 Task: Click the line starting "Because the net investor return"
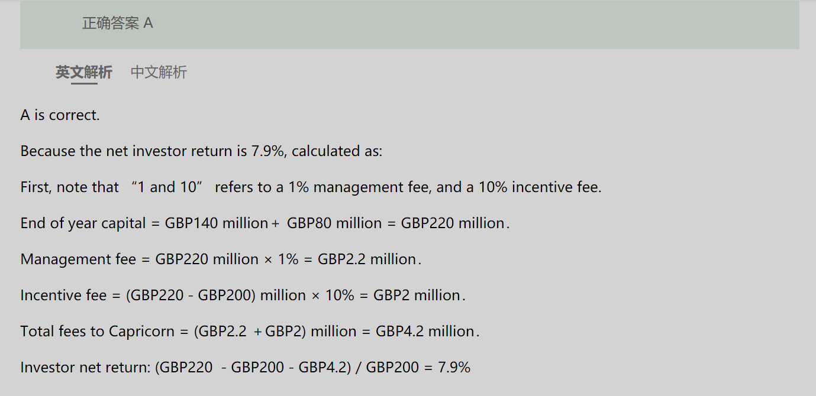(x=202, y=151)
